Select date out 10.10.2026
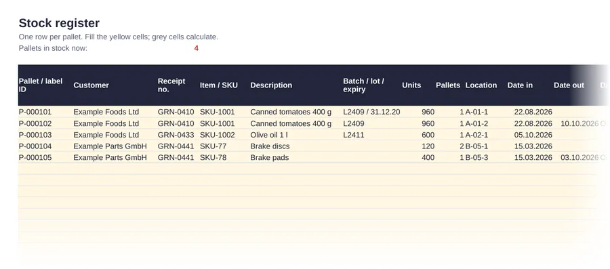The image size is (610, 269). click(x=579, y=123)
